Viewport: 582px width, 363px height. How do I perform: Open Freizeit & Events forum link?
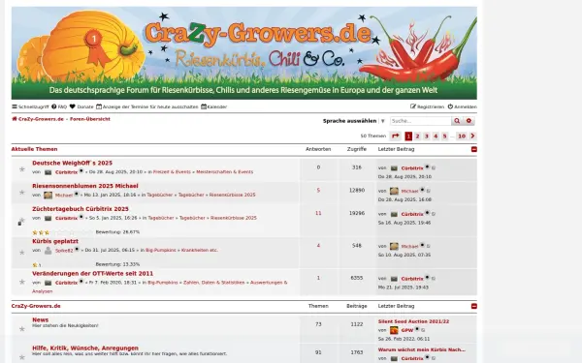click(172, 172)
